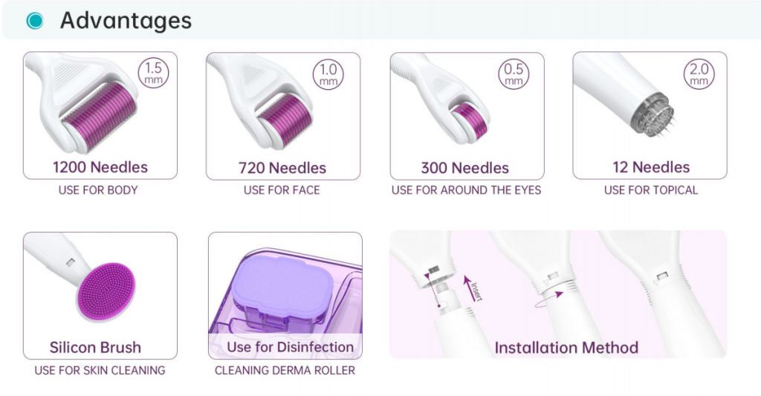Click the Advantages heading text

point(126,20)
